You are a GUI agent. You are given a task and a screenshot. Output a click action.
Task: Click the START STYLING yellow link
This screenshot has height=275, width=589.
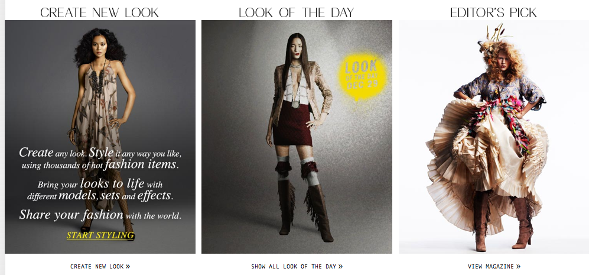(100, 235)
